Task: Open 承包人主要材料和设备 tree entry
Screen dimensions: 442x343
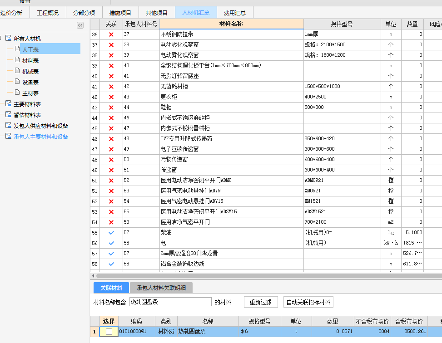Action: pos(41,137)
